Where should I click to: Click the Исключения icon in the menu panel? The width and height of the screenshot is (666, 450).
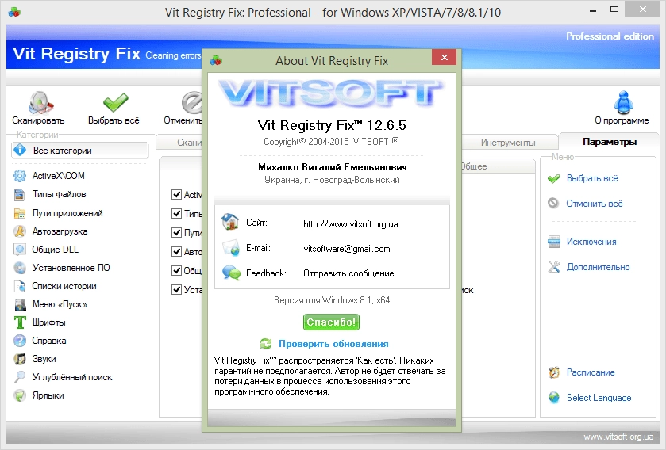(554, 242)
